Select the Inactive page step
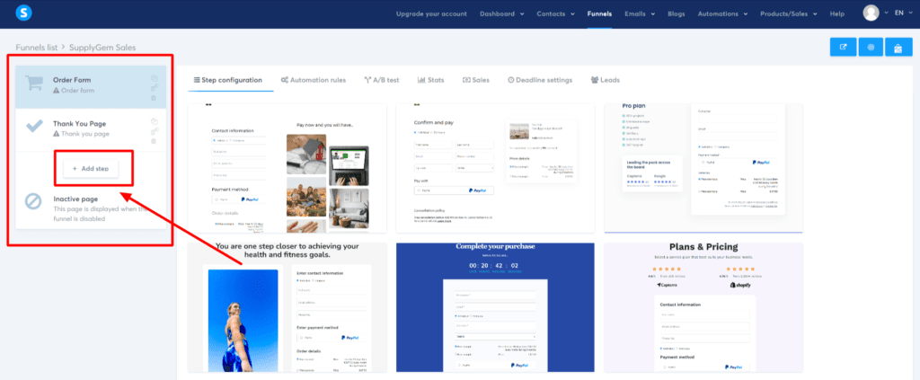920x380 pixels. pyautogui.click(x=91, y=208)
